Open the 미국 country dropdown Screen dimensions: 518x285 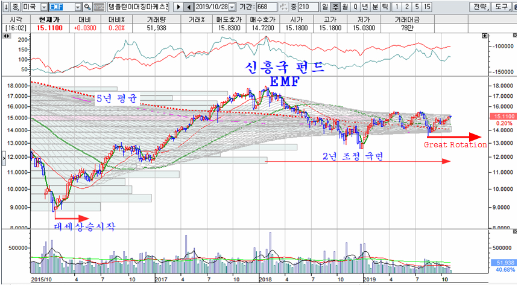coord(42,7)
